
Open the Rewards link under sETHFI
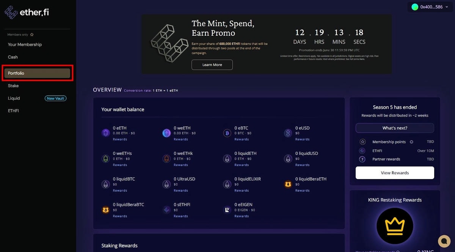[x=180, y=216]
